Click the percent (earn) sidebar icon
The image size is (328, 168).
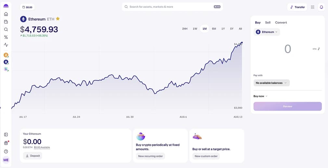tap(6, 37)
